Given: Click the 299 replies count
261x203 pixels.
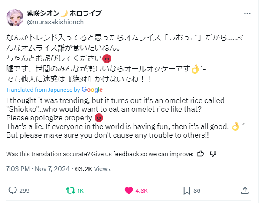Looking at the screenshot, I should coord(24,190).
